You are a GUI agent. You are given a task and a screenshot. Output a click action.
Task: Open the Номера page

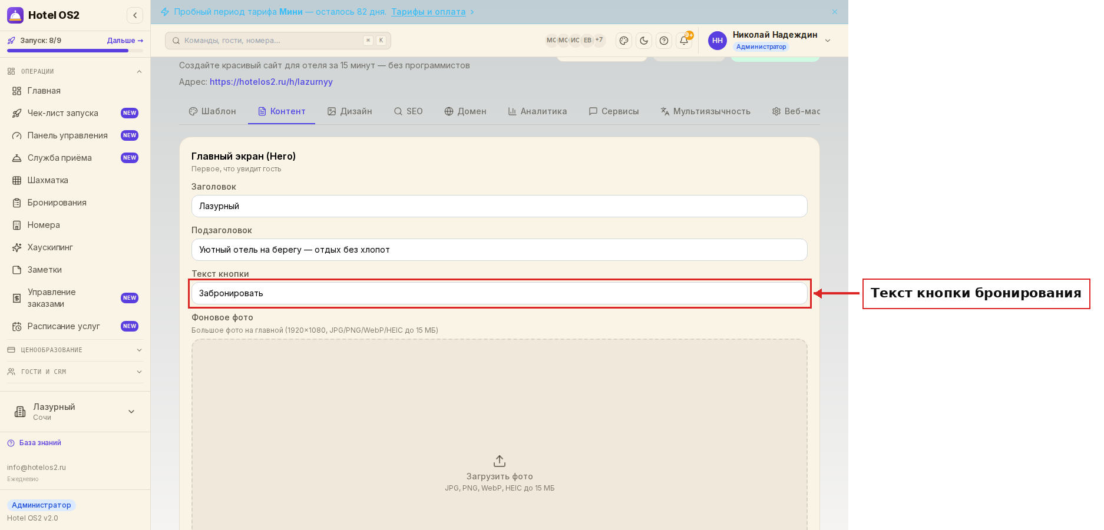coord(75,225)
